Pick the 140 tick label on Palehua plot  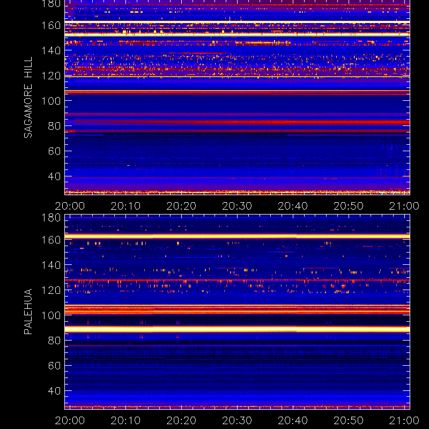tap(51, 265)
